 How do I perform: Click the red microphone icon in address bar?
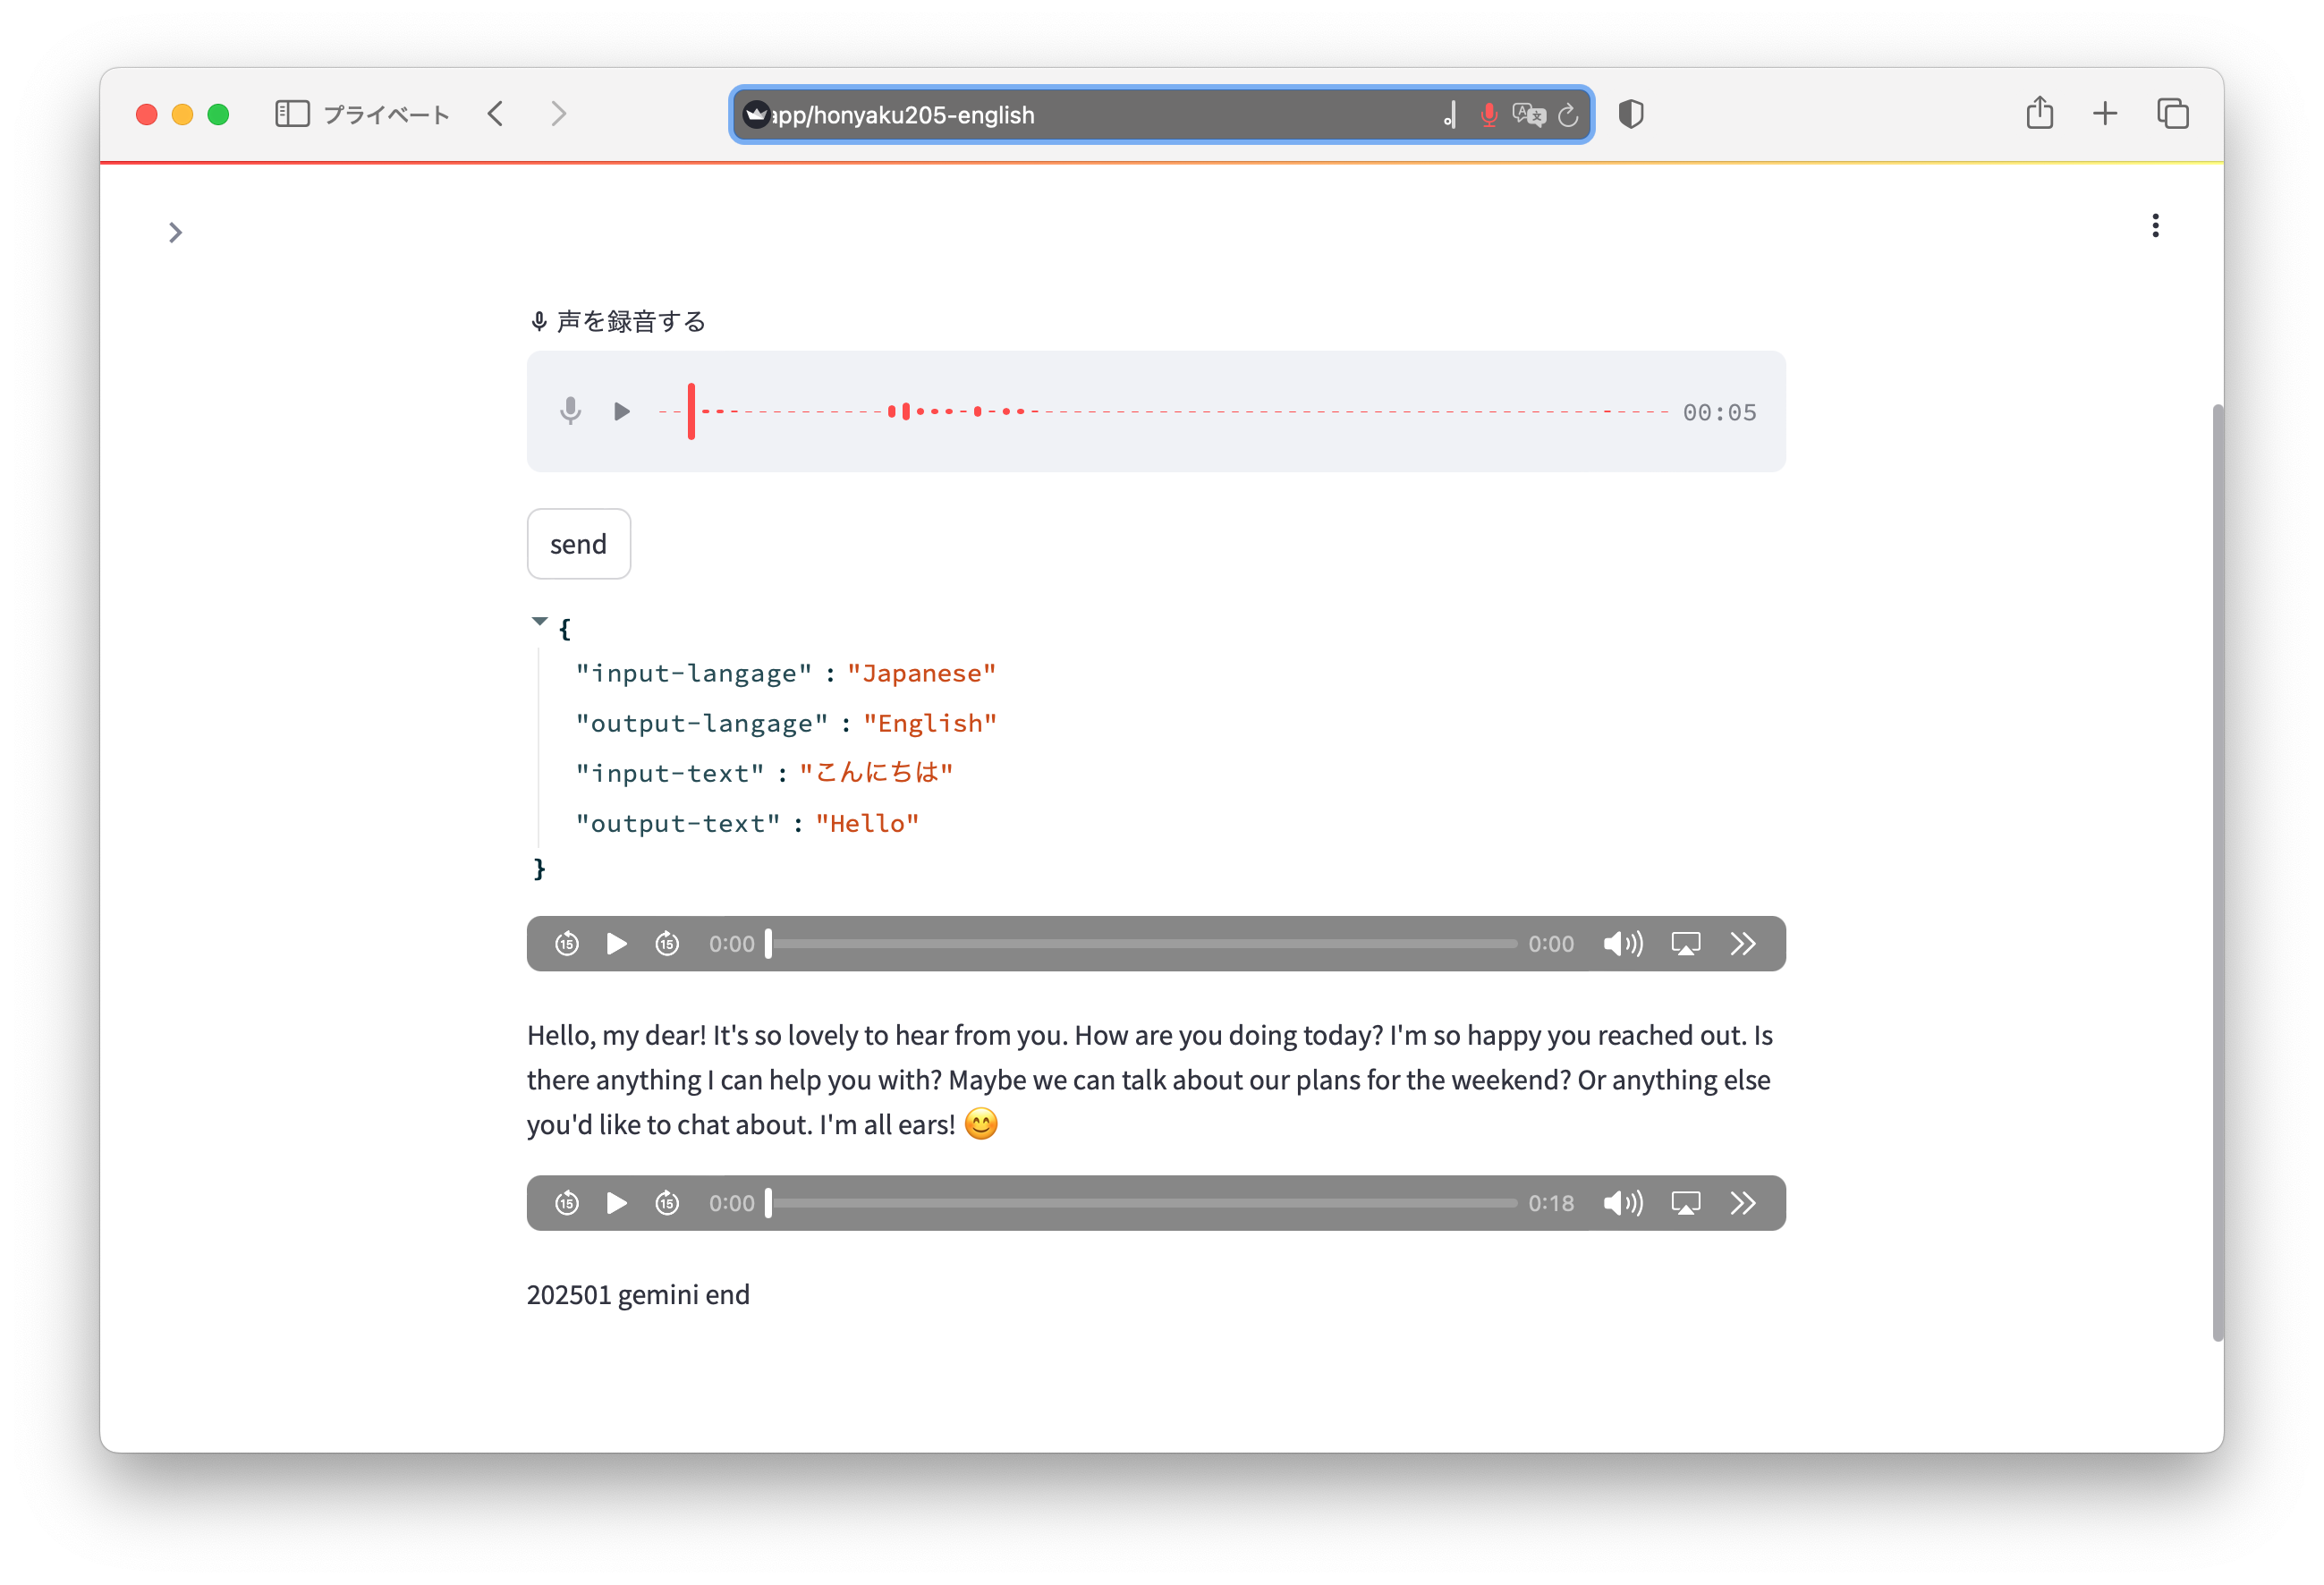tap(1488, 115)
